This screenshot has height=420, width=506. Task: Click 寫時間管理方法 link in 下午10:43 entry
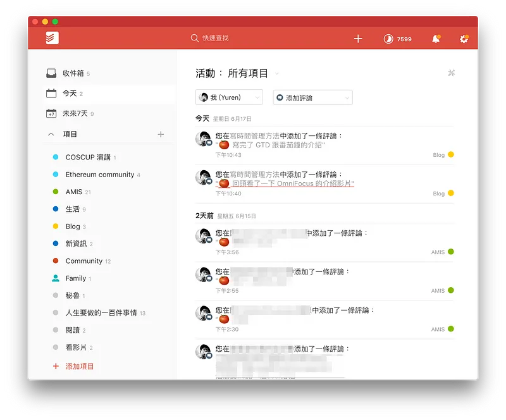coord(255,136)
